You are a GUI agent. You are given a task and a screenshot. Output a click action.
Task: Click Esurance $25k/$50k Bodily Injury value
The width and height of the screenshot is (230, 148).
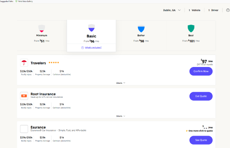point(26,137)
